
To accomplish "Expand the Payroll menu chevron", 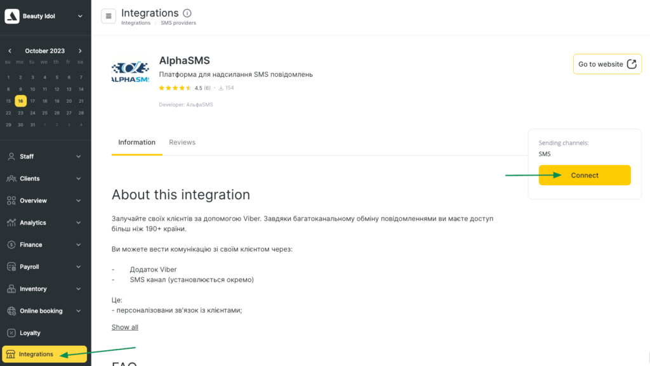I will tap(79, 267).
